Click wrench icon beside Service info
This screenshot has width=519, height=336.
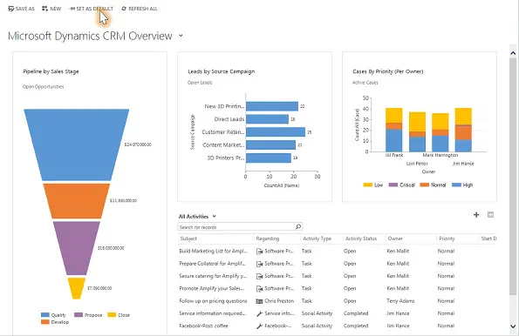260,313
